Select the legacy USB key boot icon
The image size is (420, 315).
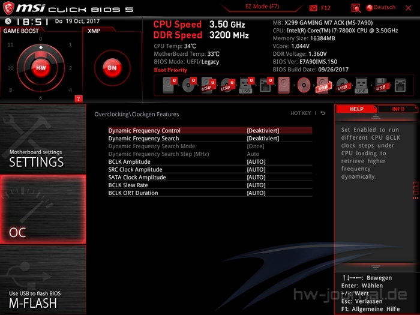pos(361,85)
